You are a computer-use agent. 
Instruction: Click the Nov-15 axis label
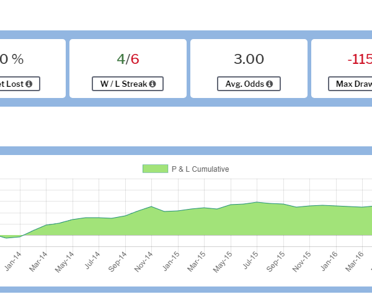pos(301,262)
